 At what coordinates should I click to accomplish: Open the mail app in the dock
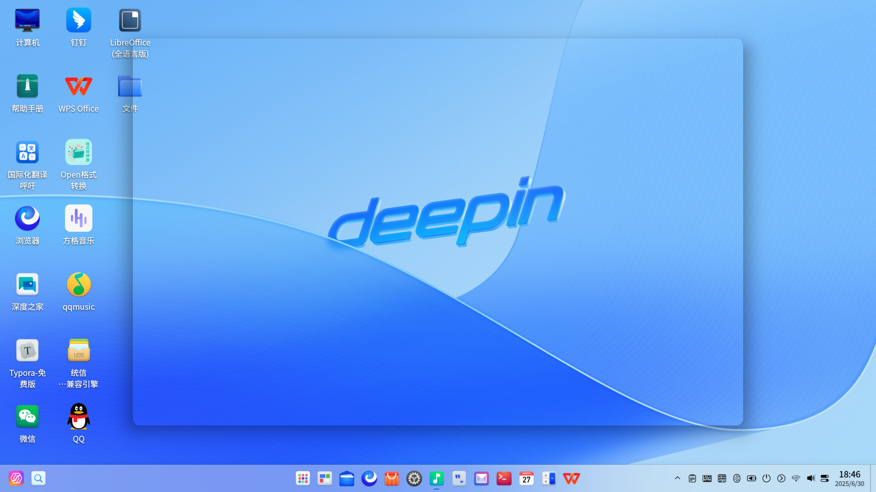(481, 478)
